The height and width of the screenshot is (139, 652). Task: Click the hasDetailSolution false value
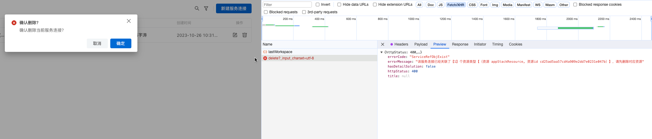tap(431, 66)
